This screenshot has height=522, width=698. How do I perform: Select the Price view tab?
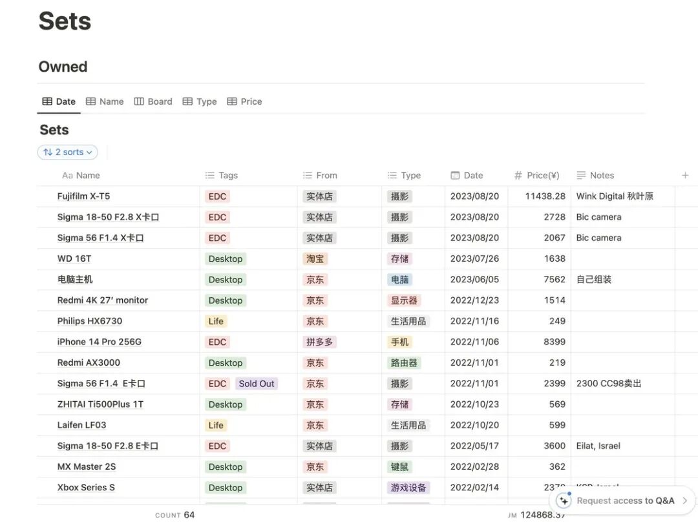click(x=244, y=101)
